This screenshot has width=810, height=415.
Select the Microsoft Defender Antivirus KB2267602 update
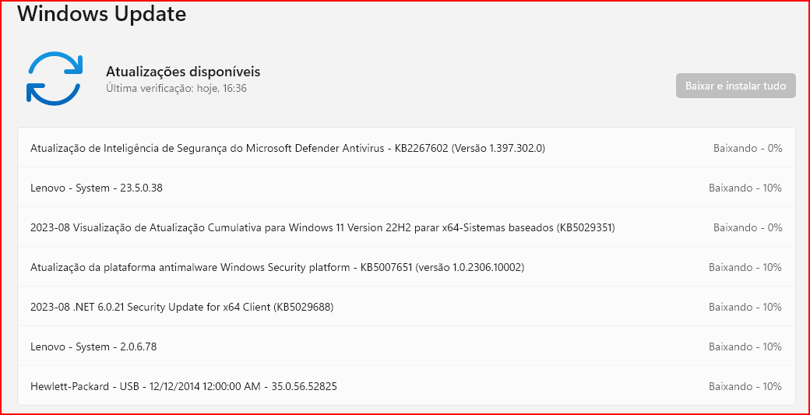pos(407,148)
